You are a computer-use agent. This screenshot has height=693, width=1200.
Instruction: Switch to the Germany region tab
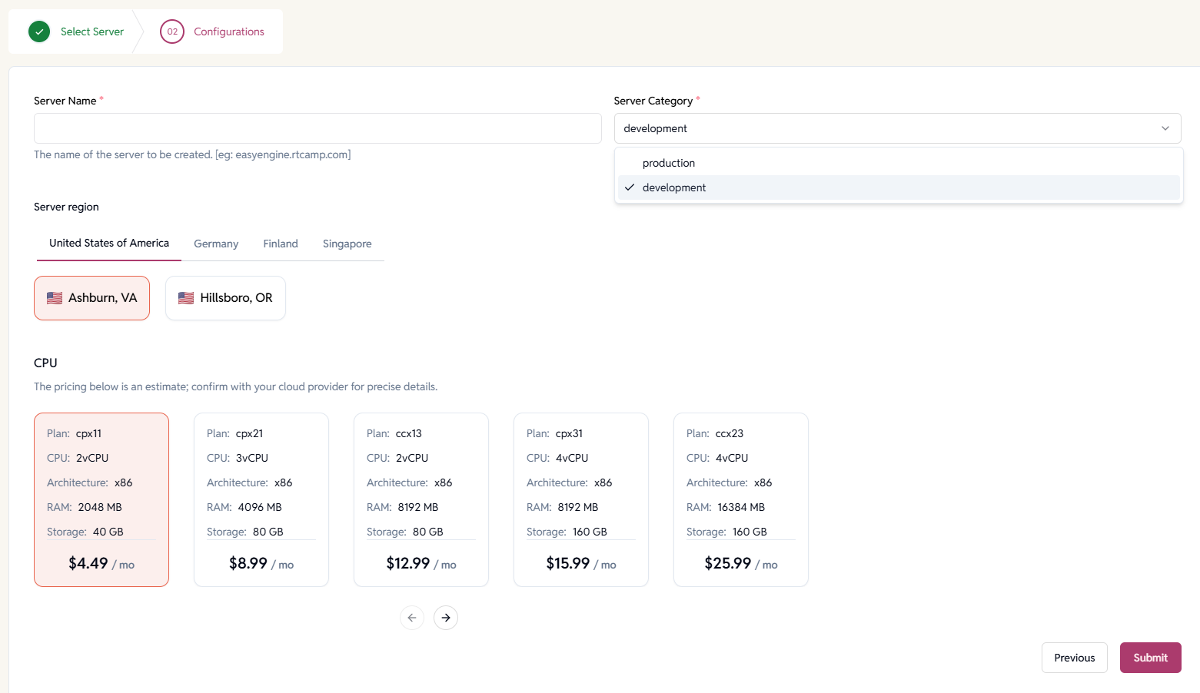tap(216, 244)
